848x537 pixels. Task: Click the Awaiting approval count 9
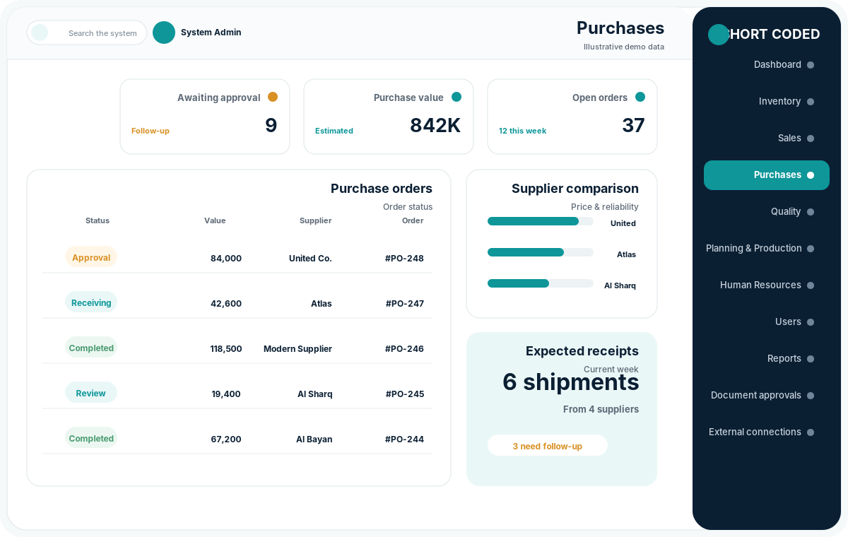click(x=271, y=125)
